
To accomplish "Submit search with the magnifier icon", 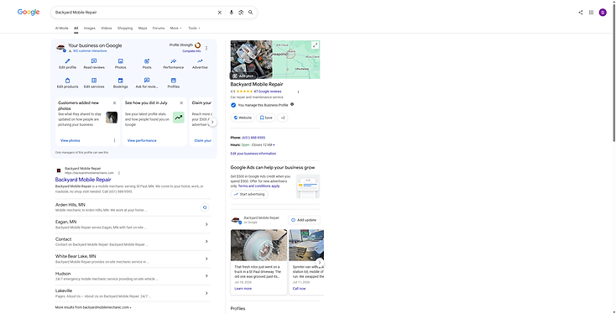I will tap(250, 13).
